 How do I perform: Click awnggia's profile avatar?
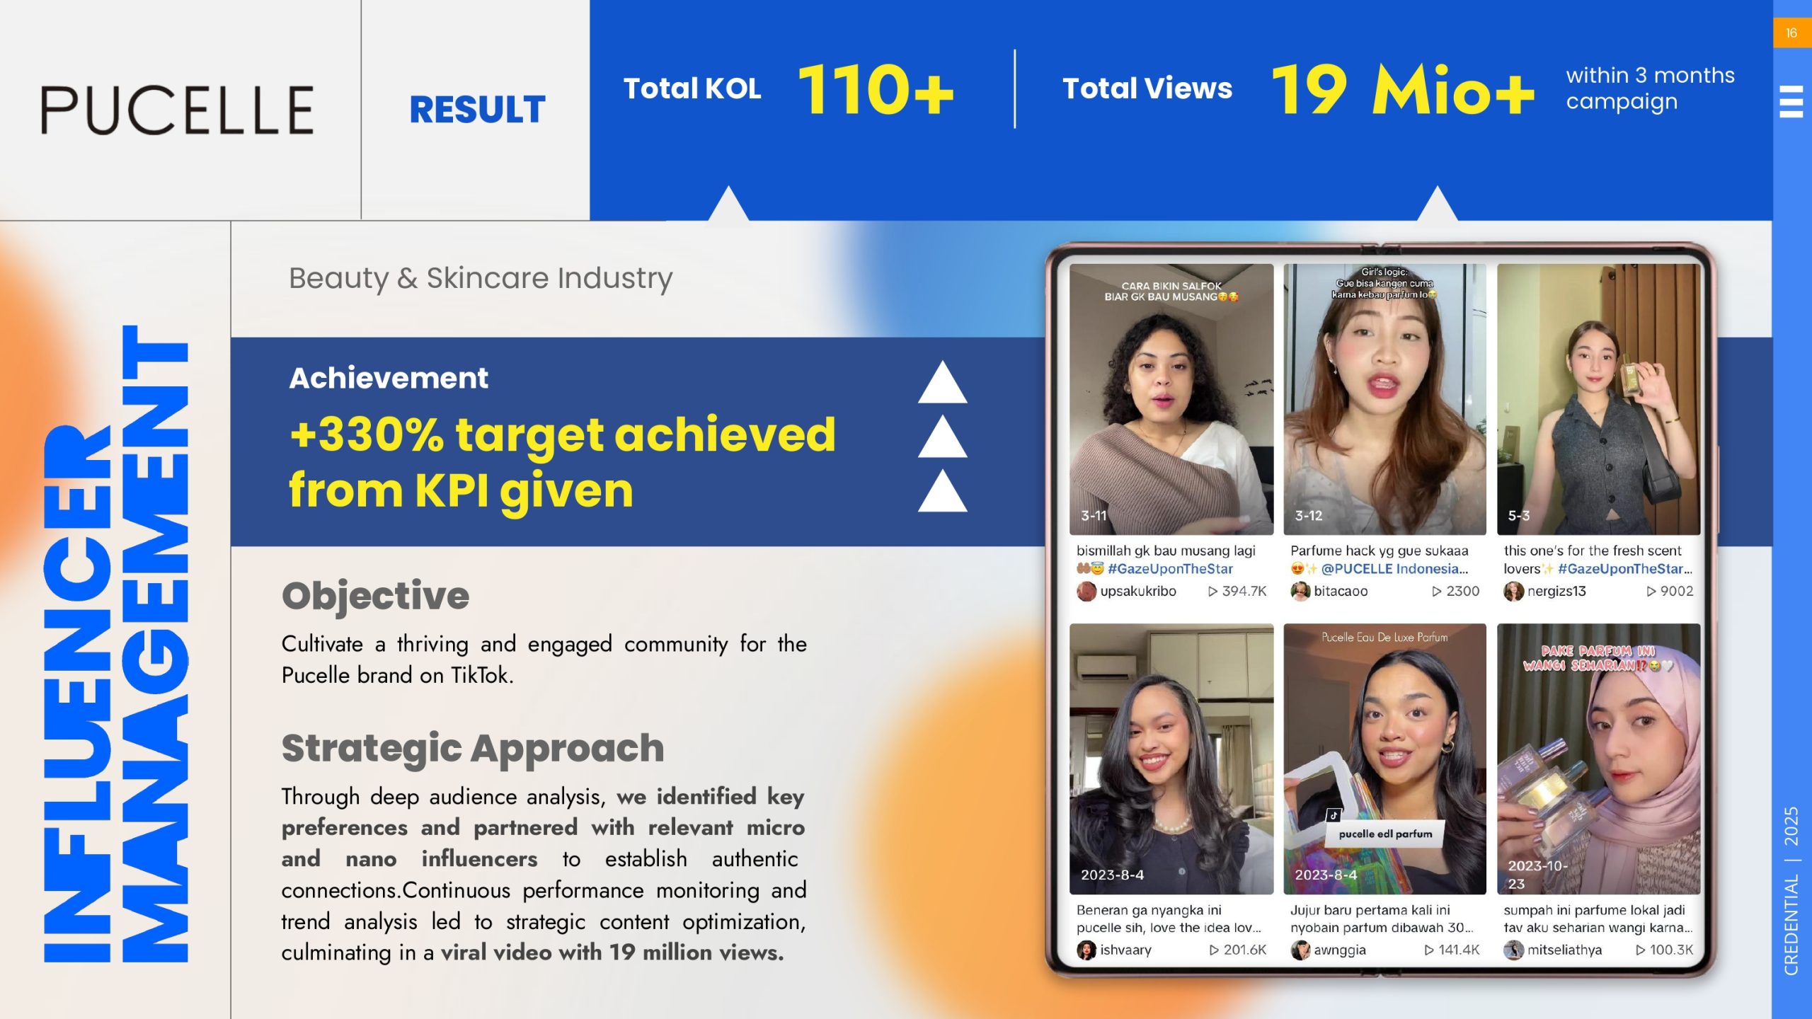tap(1300, 950)
